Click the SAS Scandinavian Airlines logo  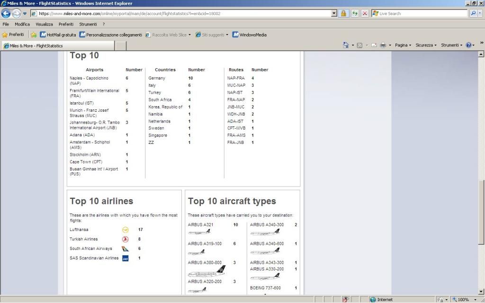pyautogui.click(x=125, y=258)
